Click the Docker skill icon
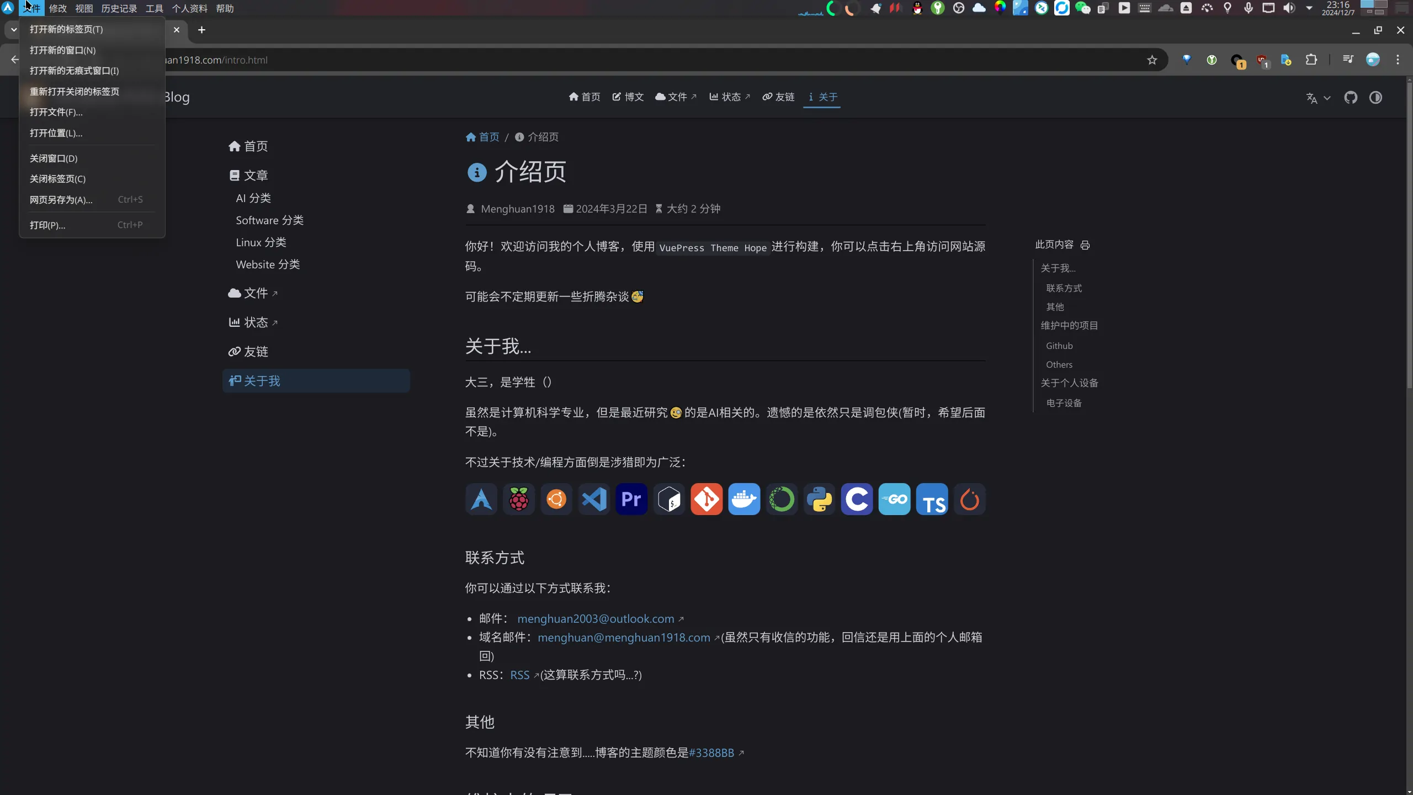Image resolution: width=1413 pixels, height=795 pixels. pyautogui.click(x=743, y=500)
